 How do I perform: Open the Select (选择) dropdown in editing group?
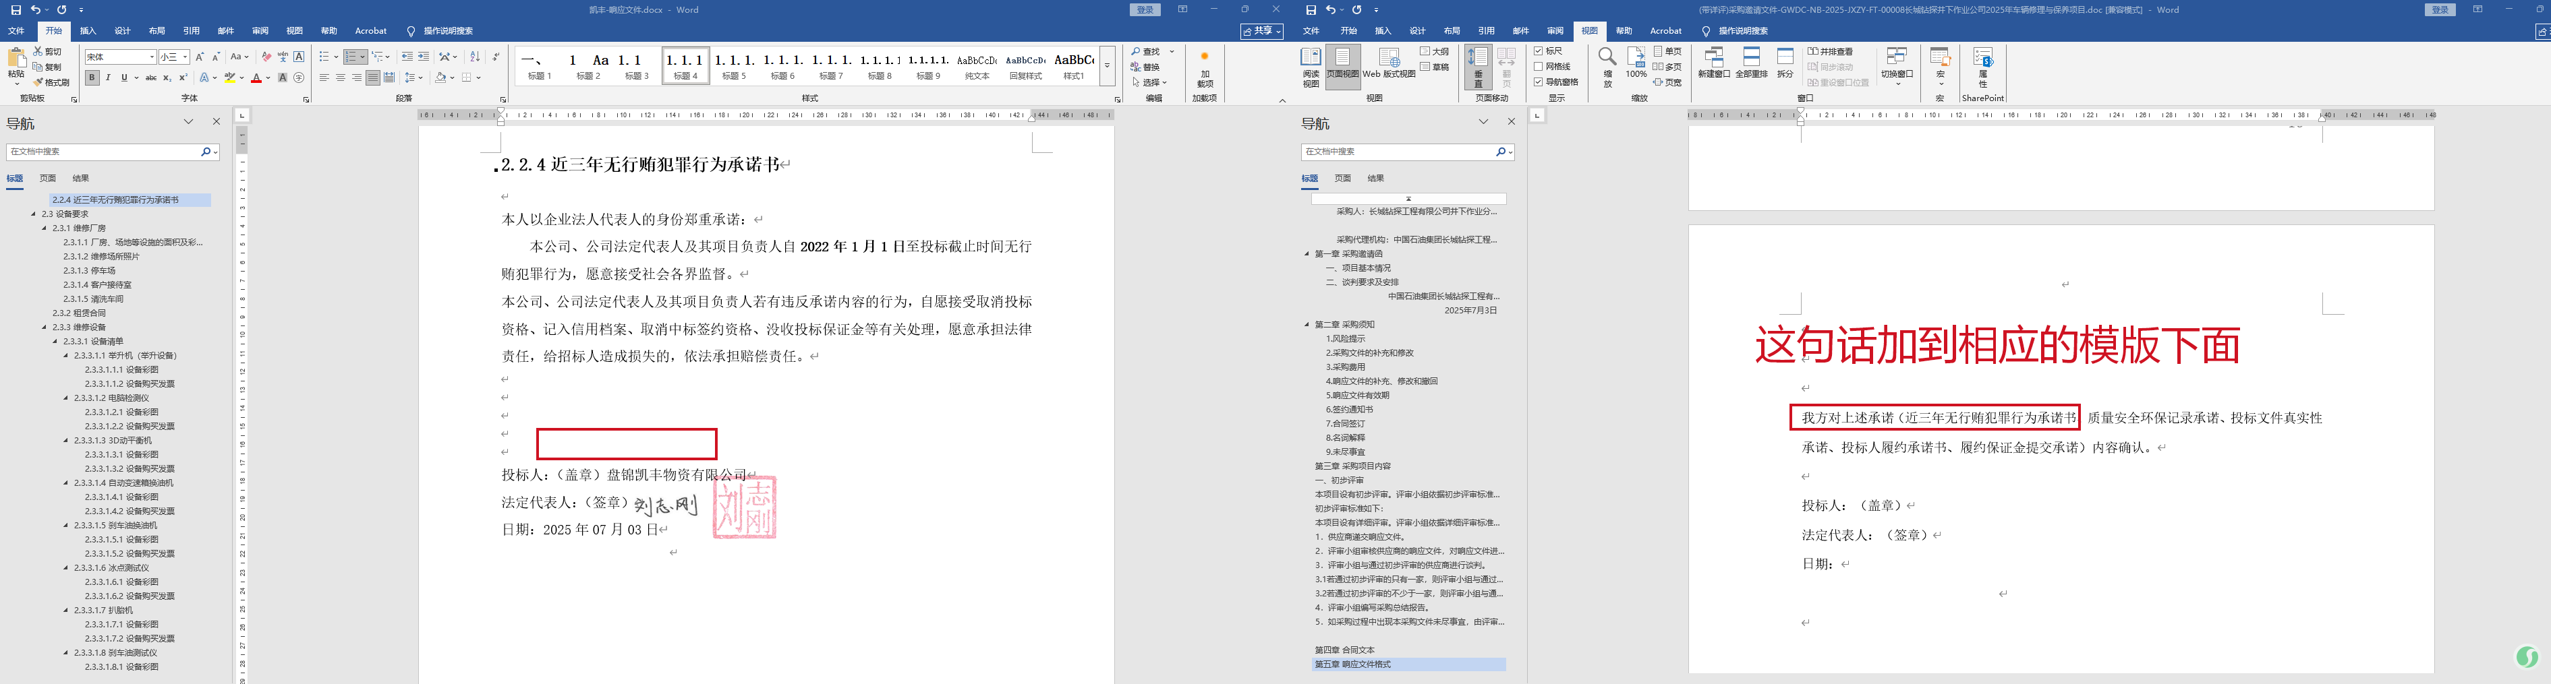[1149, 82]
